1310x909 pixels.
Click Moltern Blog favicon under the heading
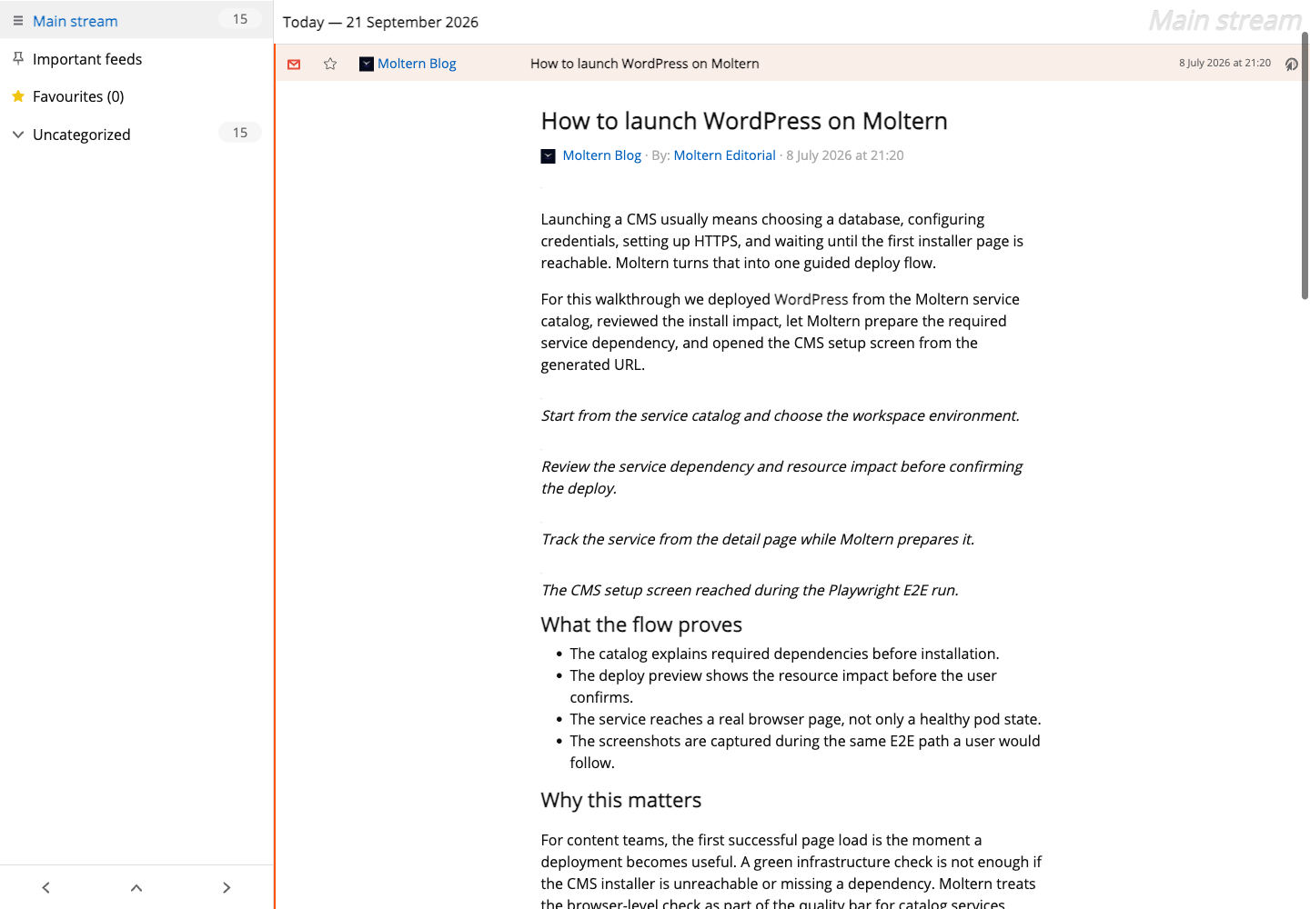click(549, 156)
